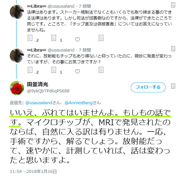Open message icon on first Libra tweet
Viewport: 184px width, 178px height.
click(101, 38)
